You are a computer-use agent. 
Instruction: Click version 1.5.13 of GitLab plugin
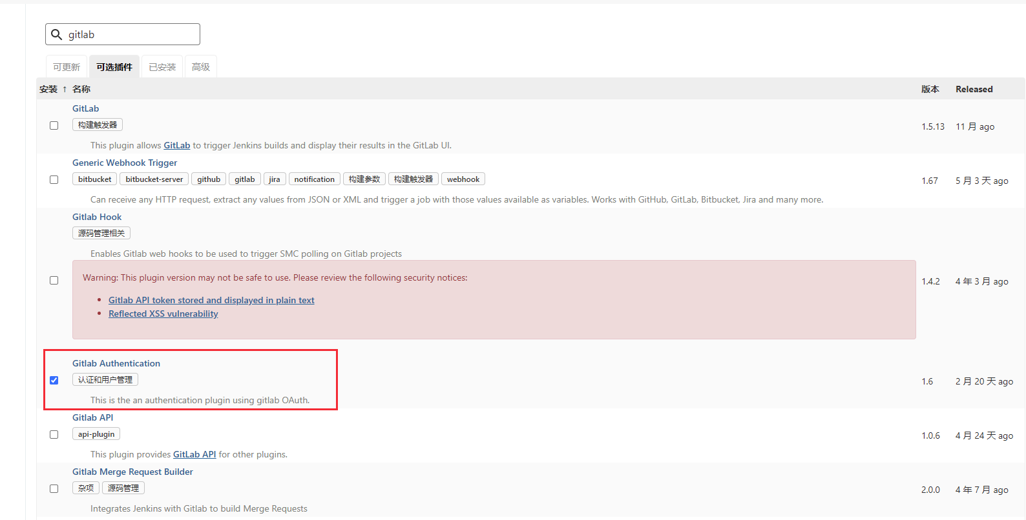(933, 126)
